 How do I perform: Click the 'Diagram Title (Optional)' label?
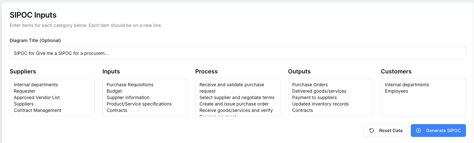tap(35, 40)
